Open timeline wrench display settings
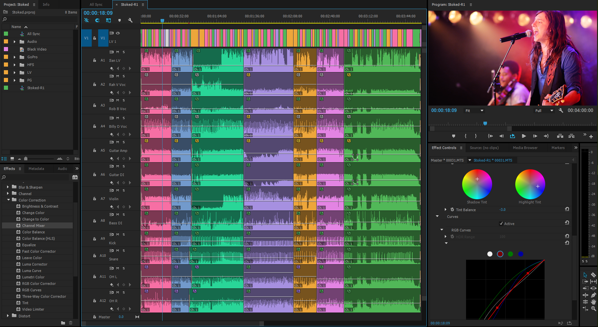598x327 pixels. coord(130,20)
